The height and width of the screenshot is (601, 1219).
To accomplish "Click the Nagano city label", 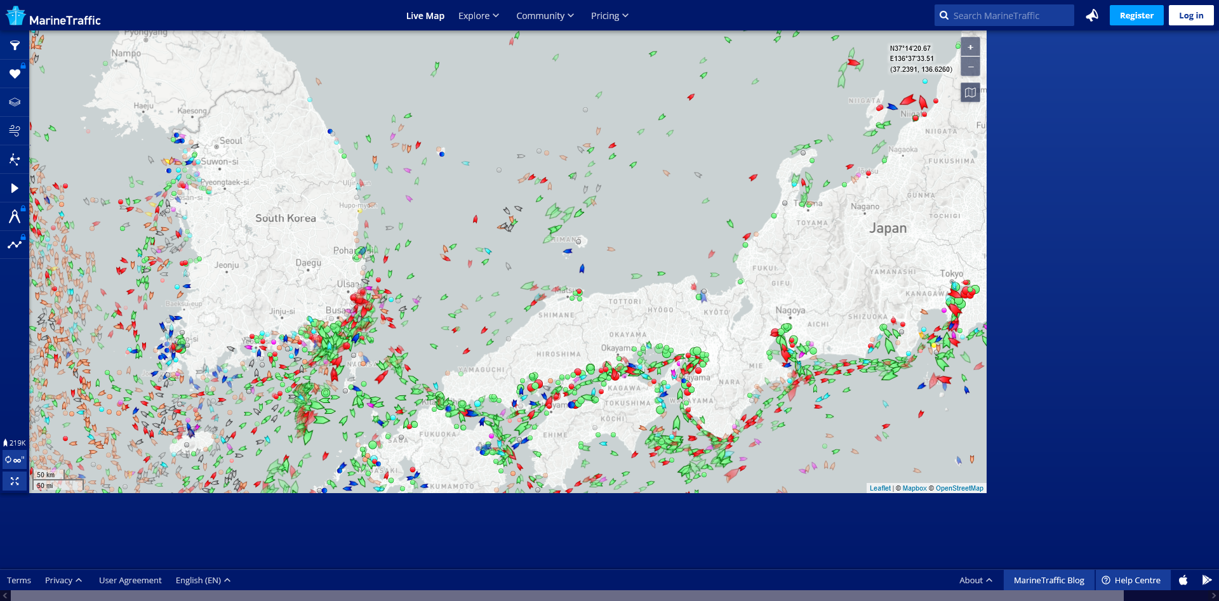I will (865, 206).
